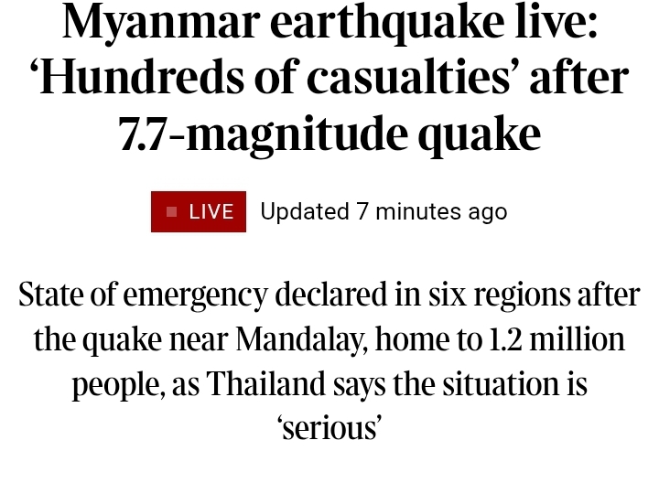Click the word 'casualties' in the headline
This screenshot has width=659, height=483.
[408, 77]
